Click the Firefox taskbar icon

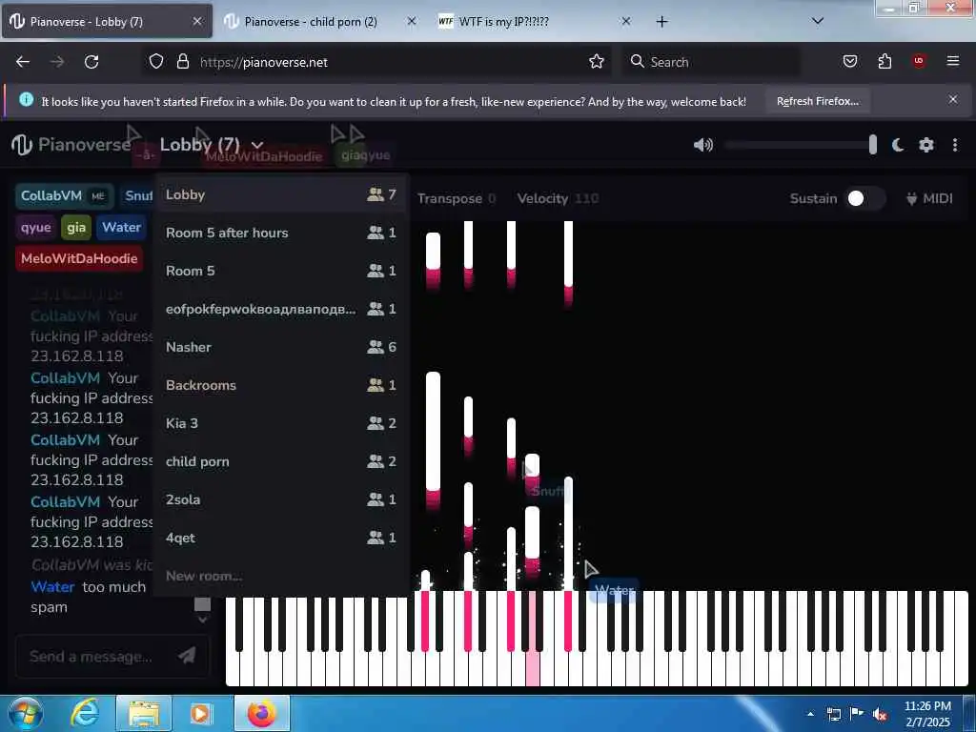pos(262,713)
